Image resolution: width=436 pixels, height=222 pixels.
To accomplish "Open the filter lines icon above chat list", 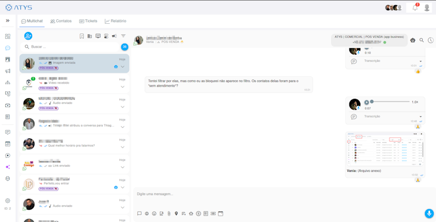I will tap(123, 36).
